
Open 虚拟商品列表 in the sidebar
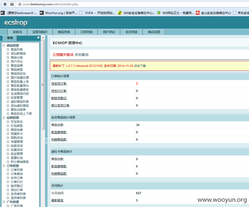click(20, 101)
